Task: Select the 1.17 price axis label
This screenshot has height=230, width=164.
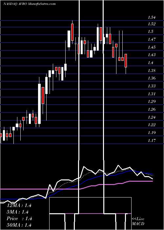Action: [152, 141]
